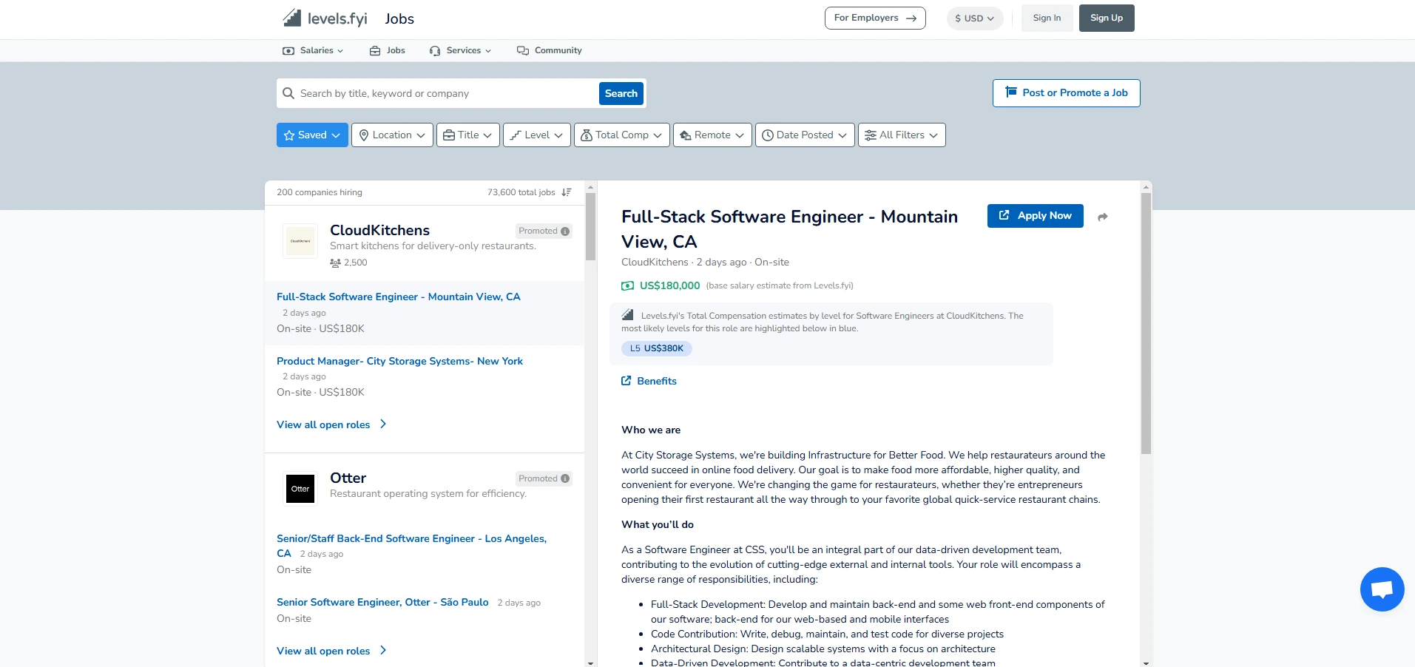Click the For Employers button
Image resolution: width=1415 pixels, height=667 pixels.
(875, 18)
